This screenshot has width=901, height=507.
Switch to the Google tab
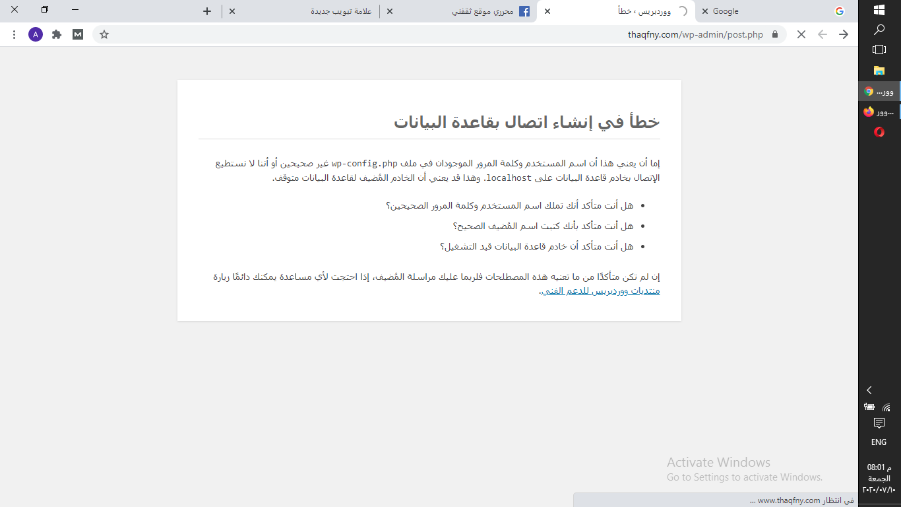click(775, 11)
